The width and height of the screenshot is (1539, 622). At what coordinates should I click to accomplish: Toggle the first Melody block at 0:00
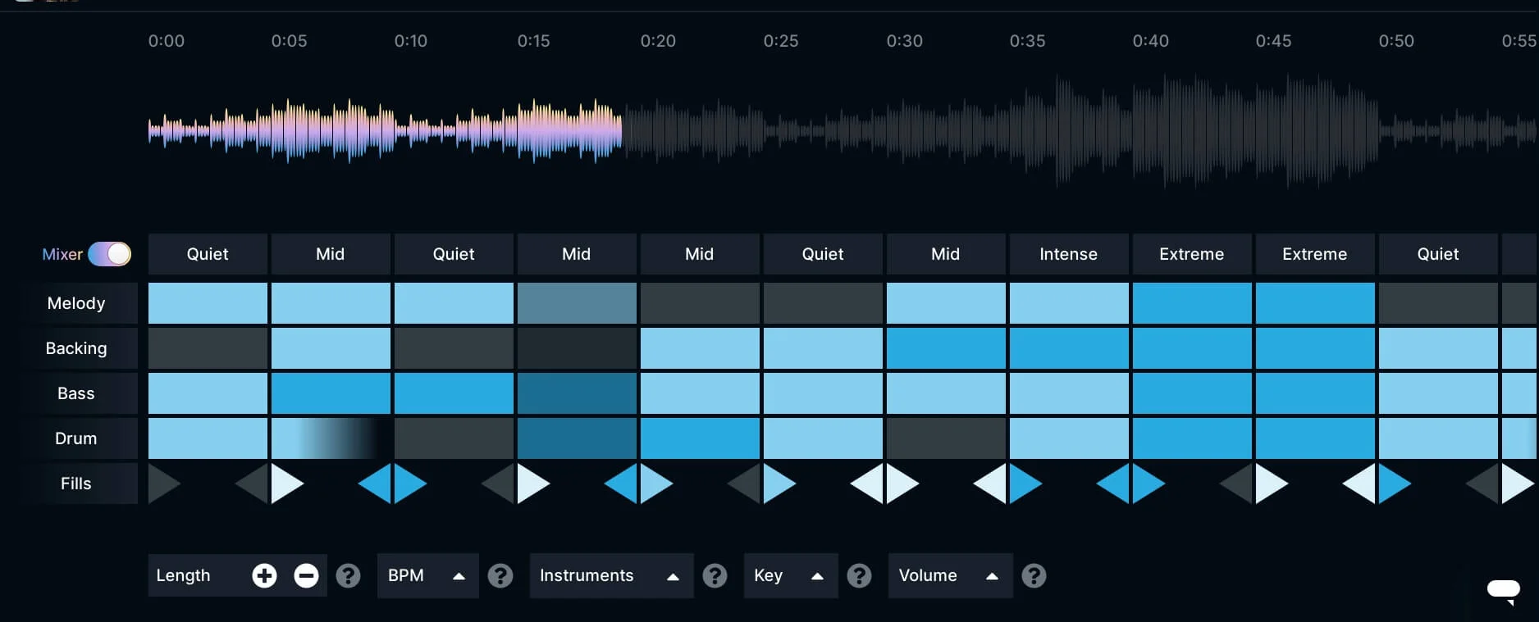(208, 303)
